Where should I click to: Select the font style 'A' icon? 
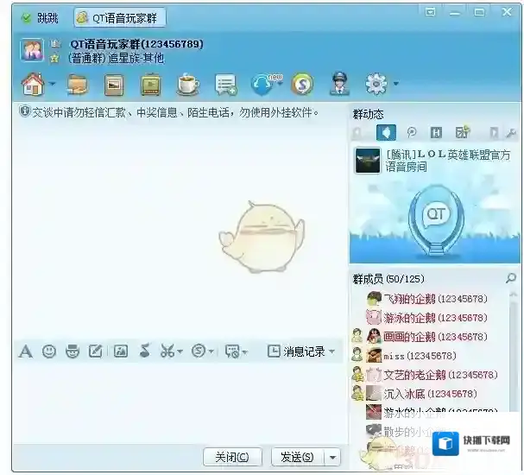pos(26,351)
